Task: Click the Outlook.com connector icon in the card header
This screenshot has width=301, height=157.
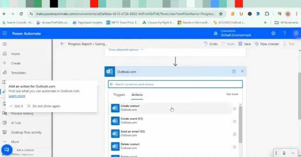Action: tap(110, 72)
